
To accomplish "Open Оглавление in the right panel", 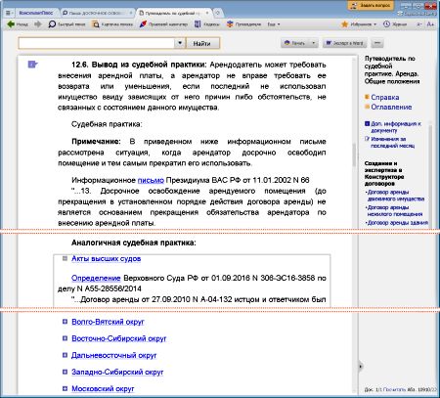I will point(391,107).
